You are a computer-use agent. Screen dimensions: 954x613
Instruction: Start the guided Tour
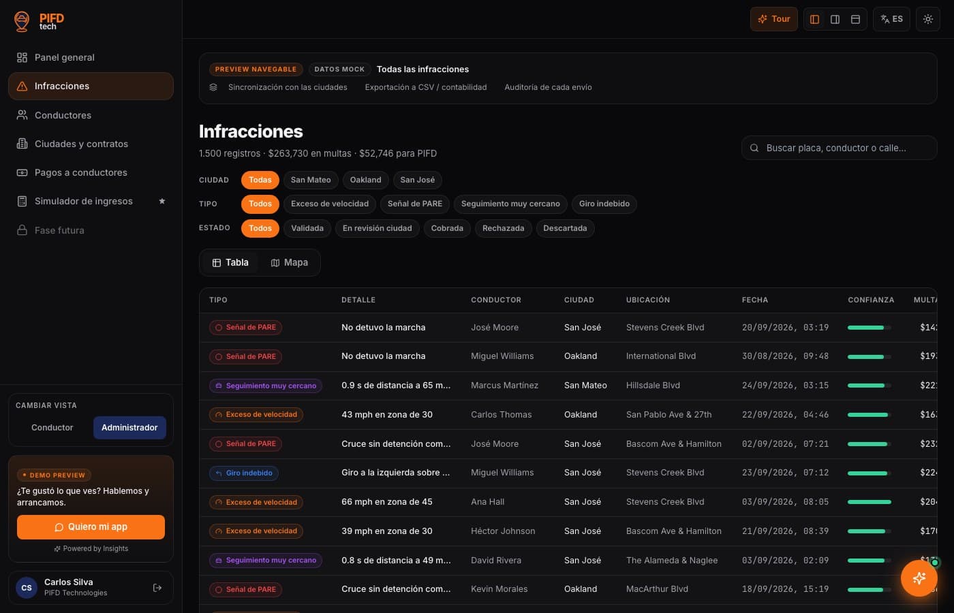(774, 19)
